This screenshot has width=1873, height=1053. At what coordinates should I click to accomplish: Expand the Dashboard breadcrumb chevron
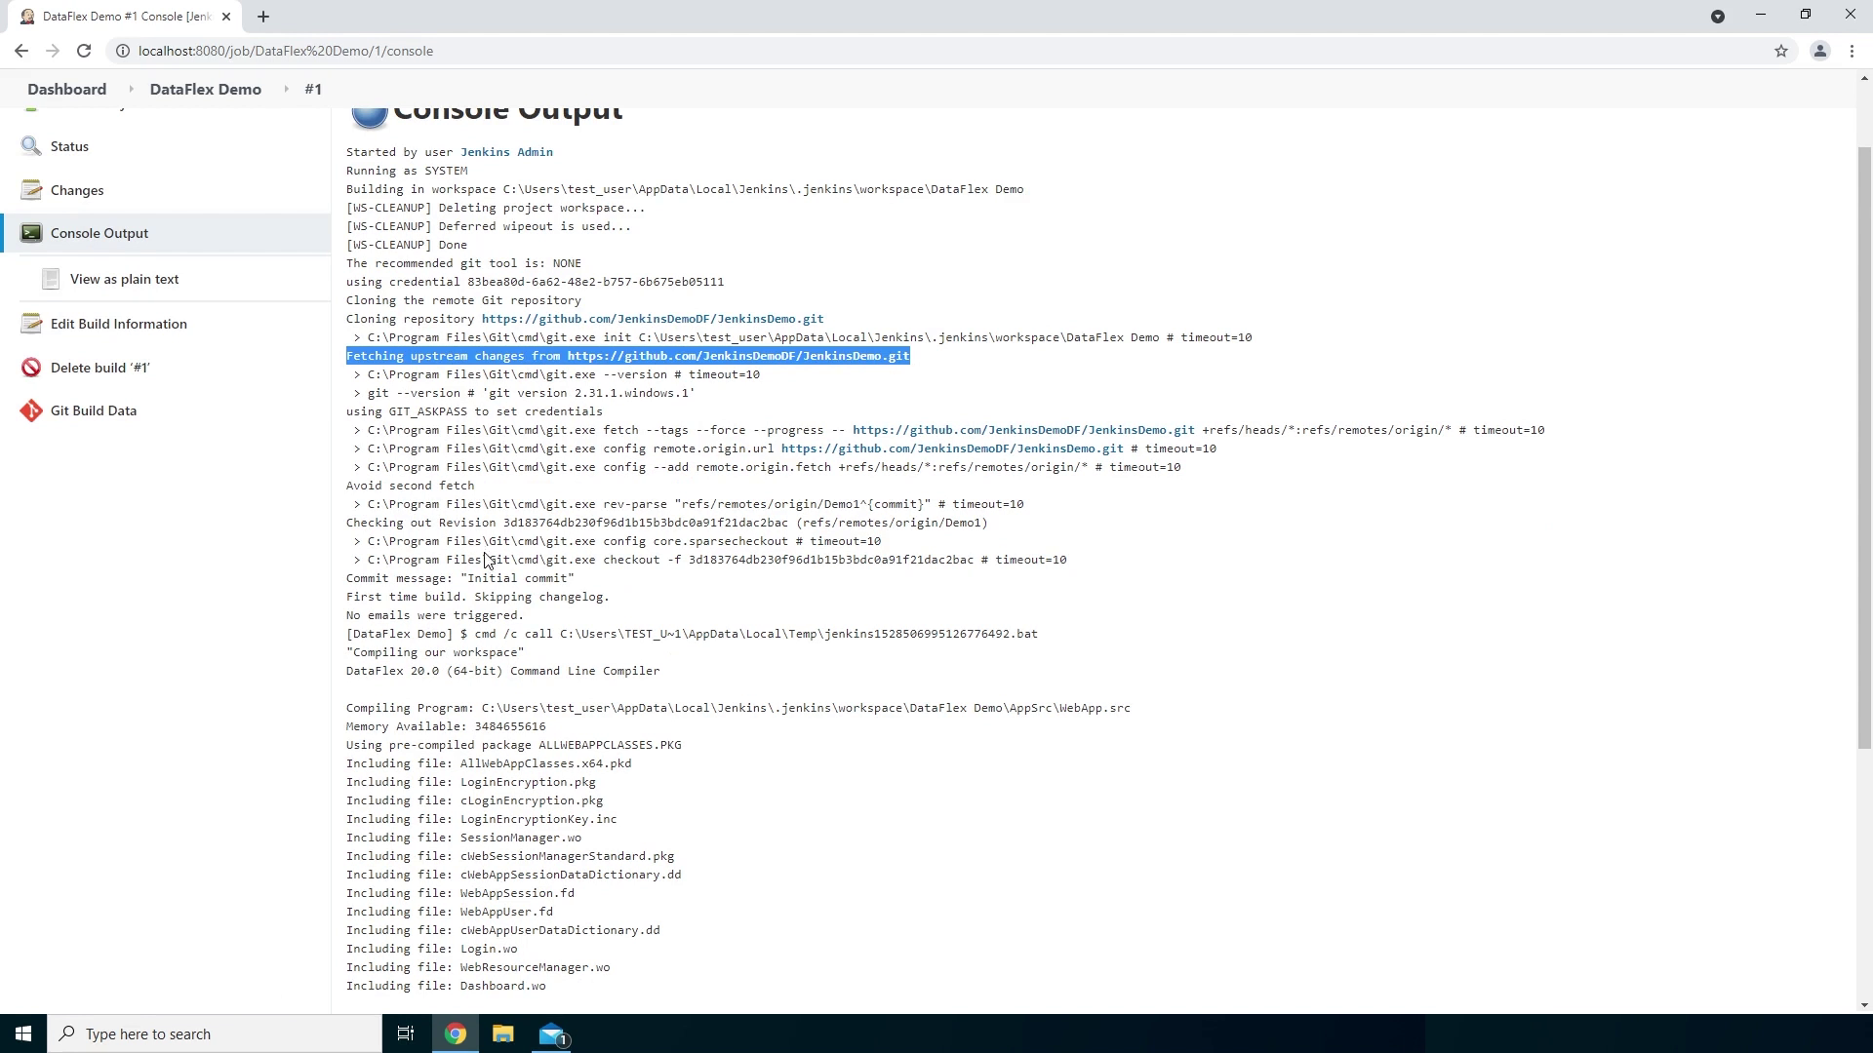point(131,89)
